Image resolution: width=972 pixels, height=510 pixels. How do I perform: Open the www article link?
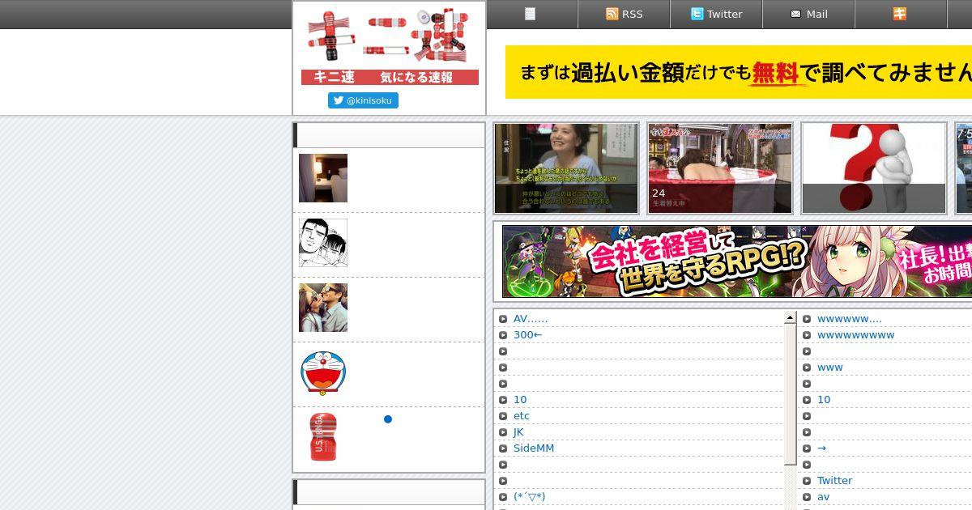point(830,368)
